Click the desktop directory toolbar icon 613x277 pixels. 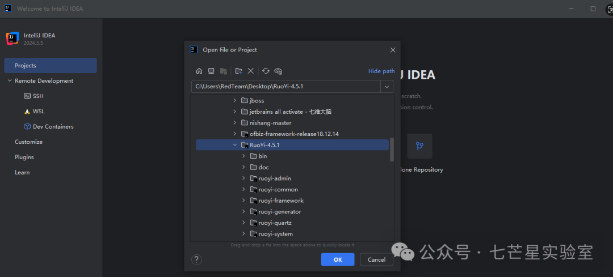(211, 71)
